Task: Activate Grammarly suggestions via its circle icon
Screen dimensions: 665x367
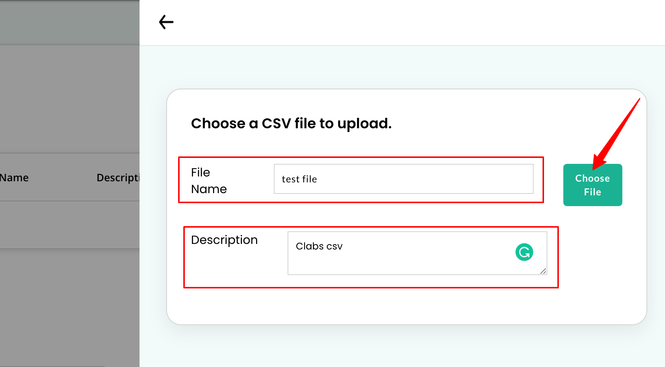Action: [524, 252]
